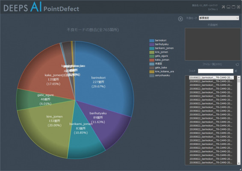Refresh the file list with reload icon

237,65
